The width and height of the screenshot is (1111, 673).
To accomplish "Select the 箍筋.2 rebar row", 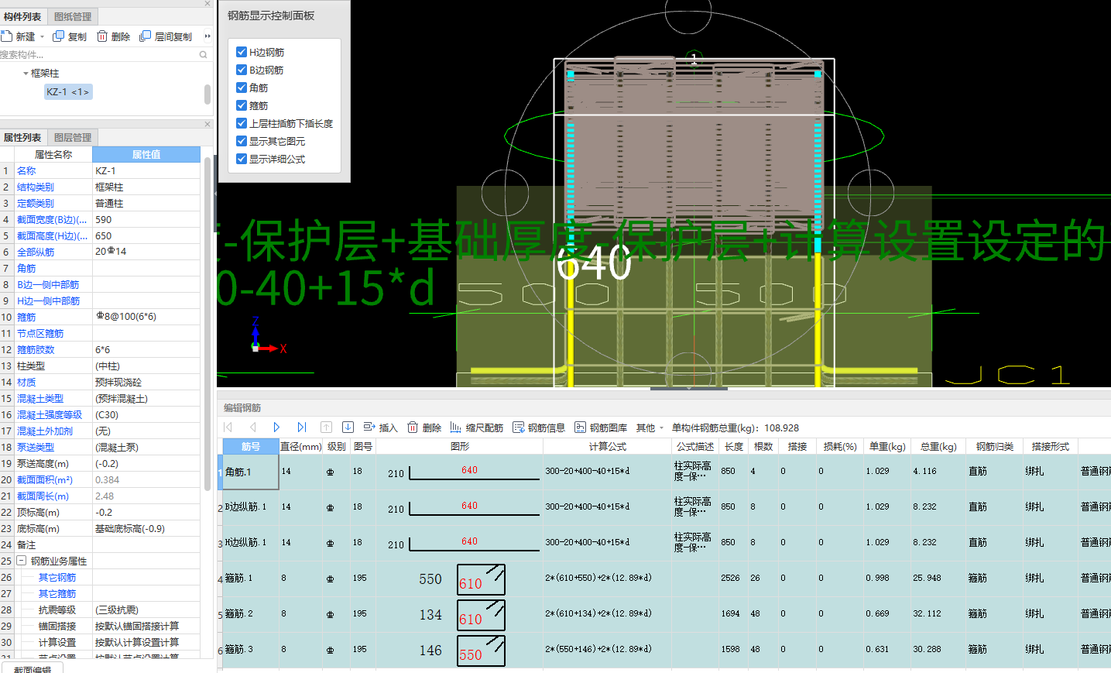I will (x=666, y=614).
